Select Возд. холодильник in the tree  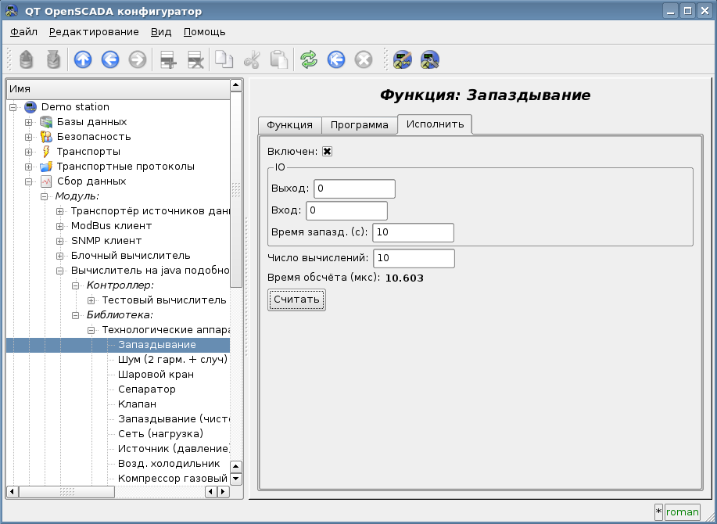(x=169, y=464)
